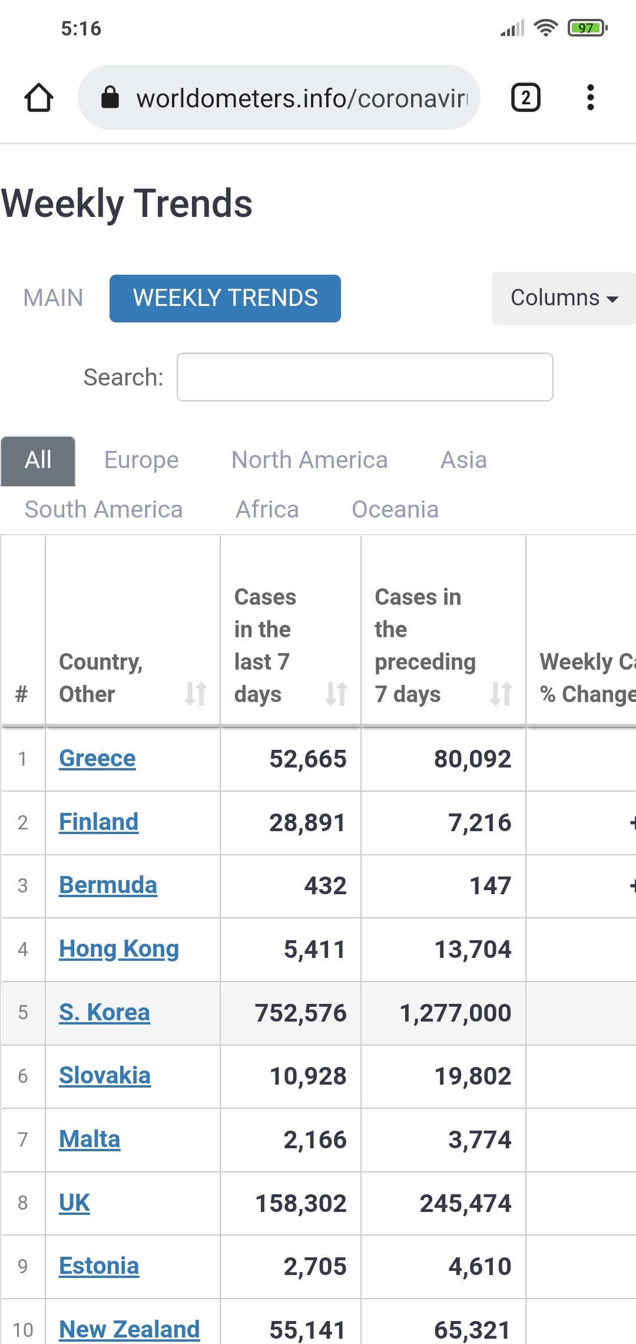Expand the Columns dropdown
The image size is (636, 1344).
564,298
